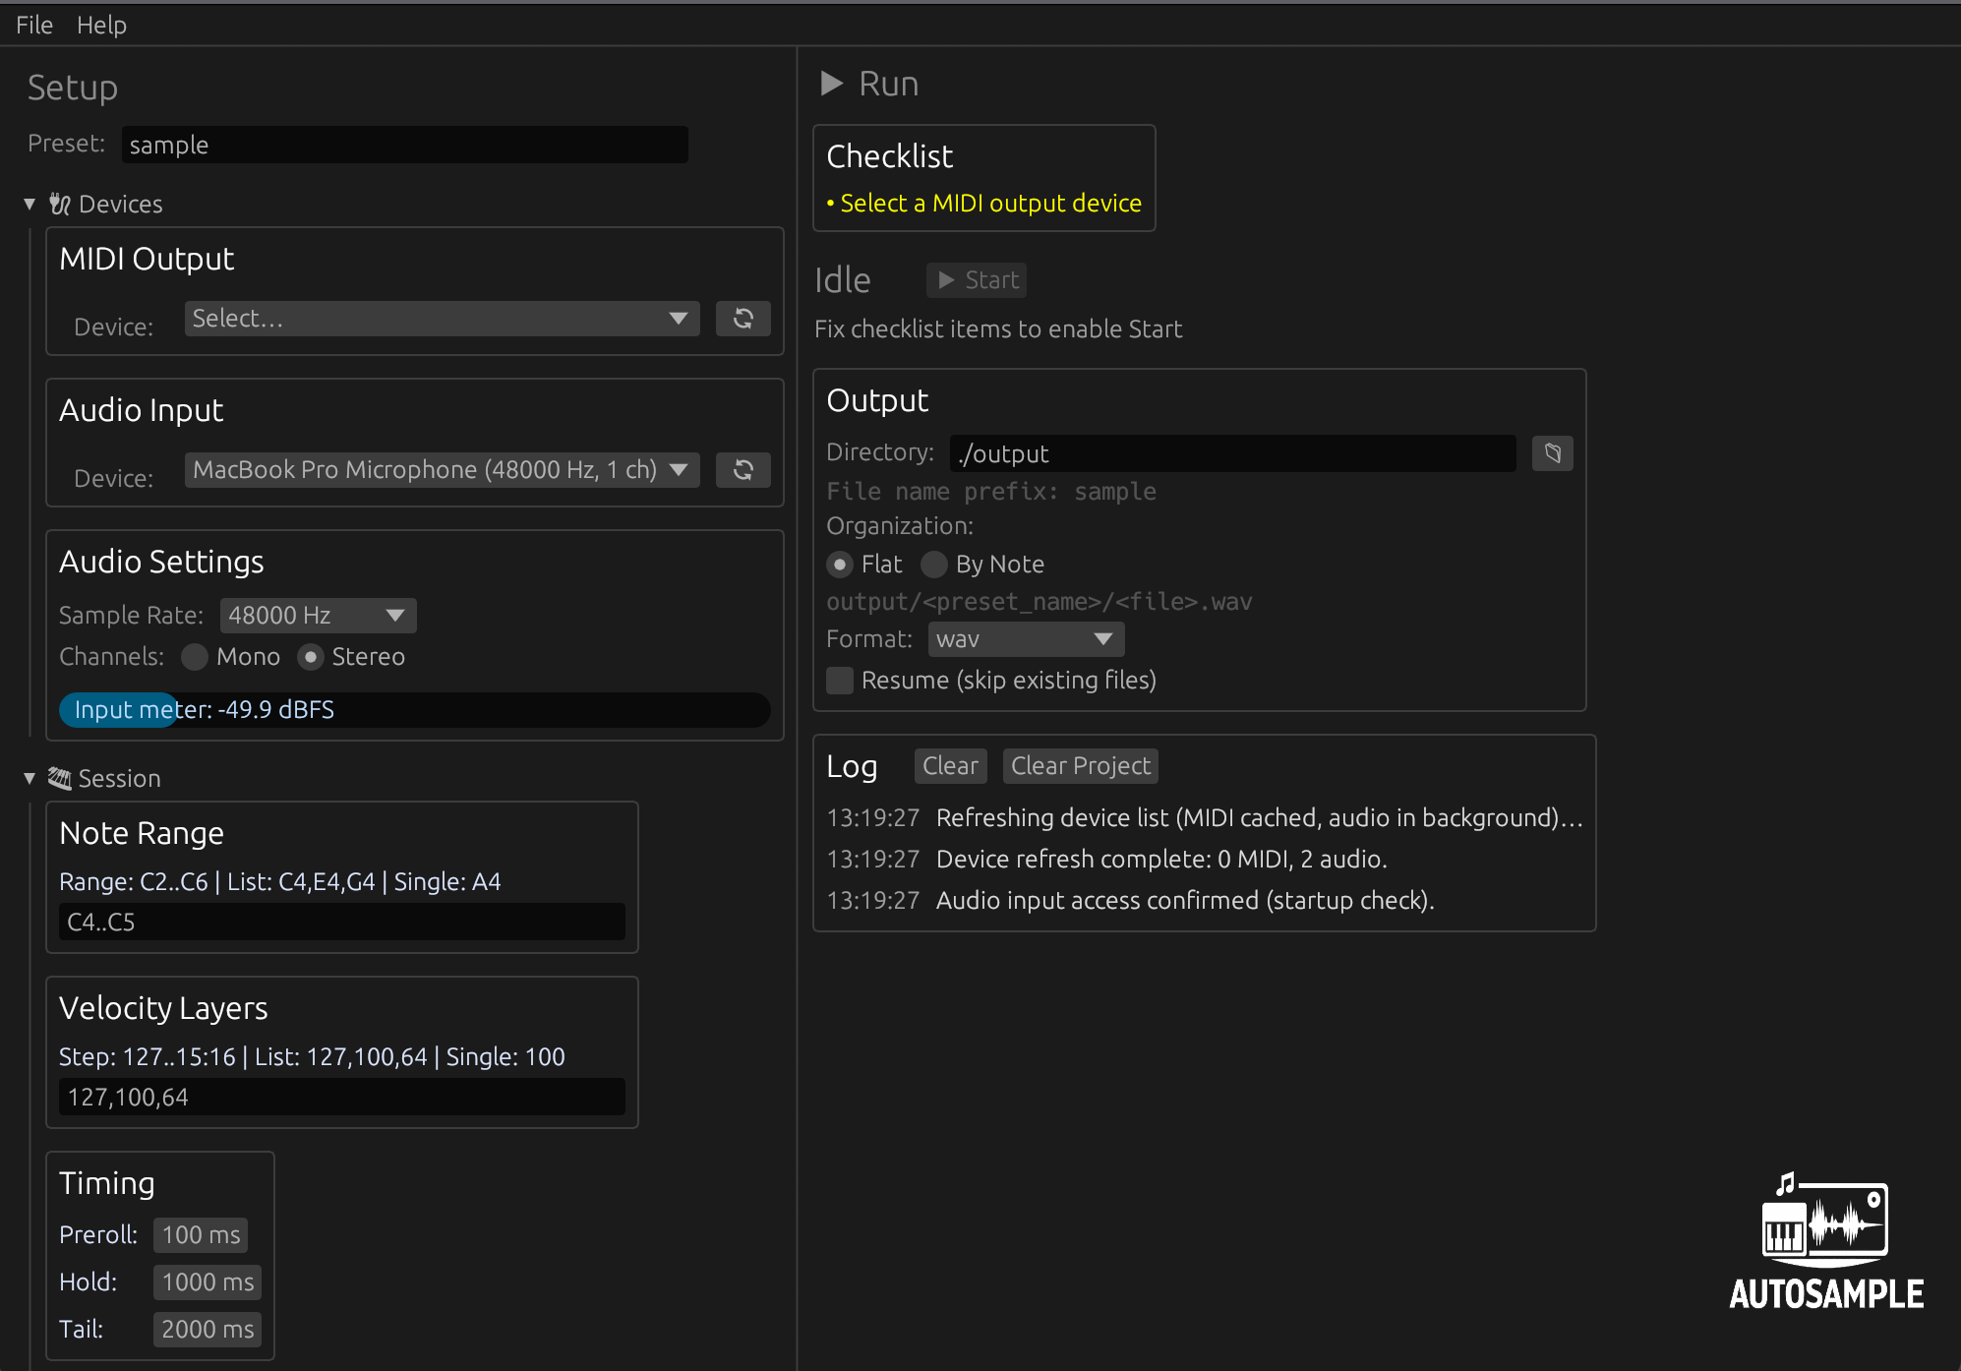This screenshot has height=1371, width=1961.
Task: Click 'Fix checklist items to enable Start' text
Action: pos(998,329)
